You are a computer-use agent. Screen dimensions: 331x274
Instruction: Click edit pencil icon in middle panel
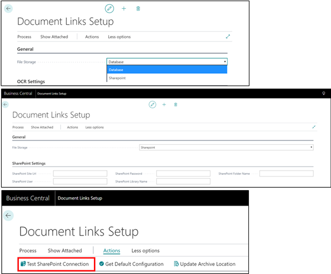[x=152, y=105]
